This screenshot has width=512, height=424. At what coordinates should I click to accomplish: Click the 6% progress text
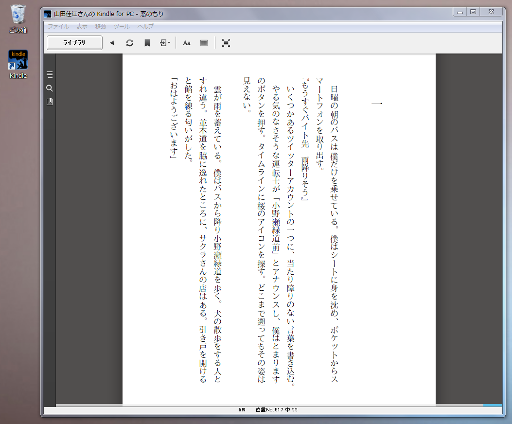pos(242,409)
